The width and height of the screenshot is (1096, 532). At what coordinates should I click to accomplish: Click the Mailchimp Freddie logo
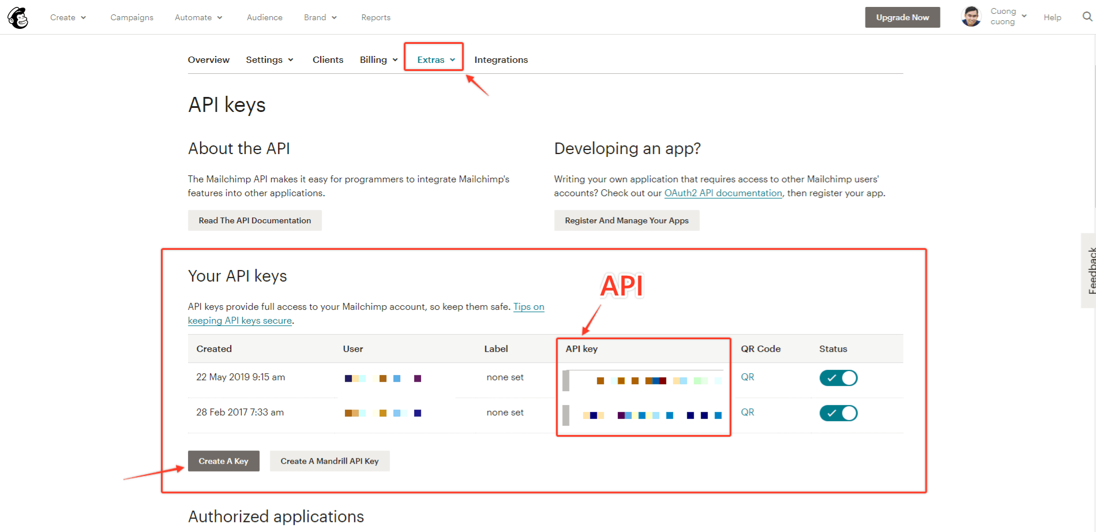tap(18, 17)
